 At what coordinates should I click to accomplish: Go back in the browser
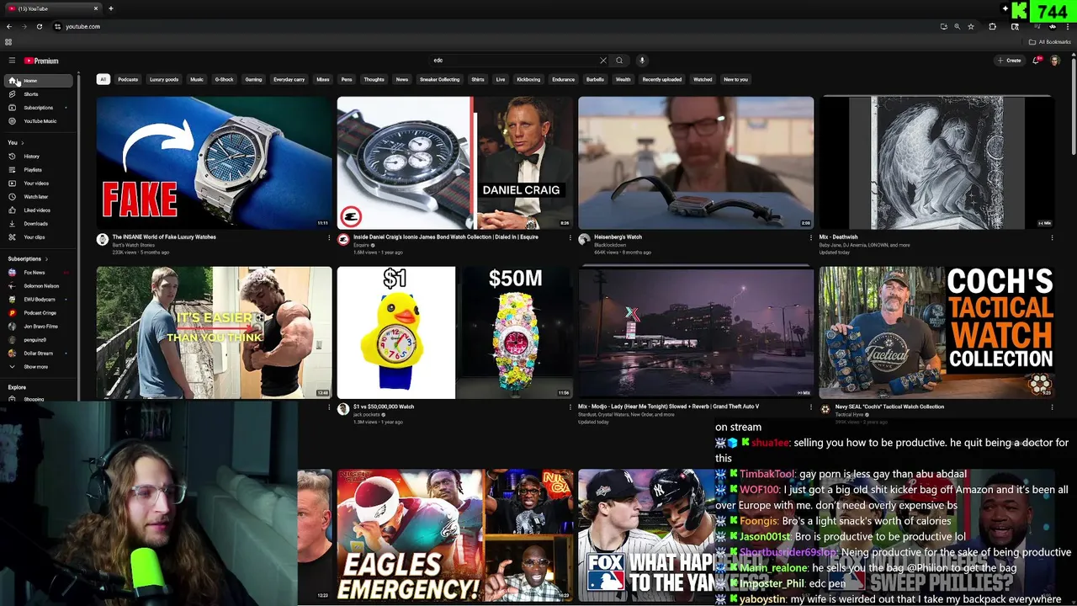pyautogui.click(x=8, y=26)
